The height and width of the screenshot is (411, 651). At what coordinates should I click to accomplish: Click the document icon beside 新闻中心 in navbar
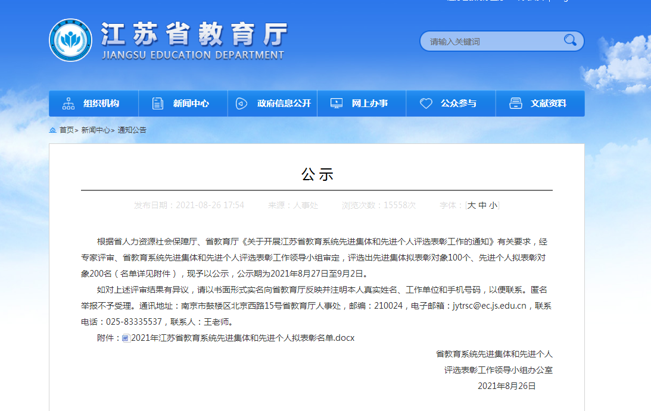(x=158, y=103)
